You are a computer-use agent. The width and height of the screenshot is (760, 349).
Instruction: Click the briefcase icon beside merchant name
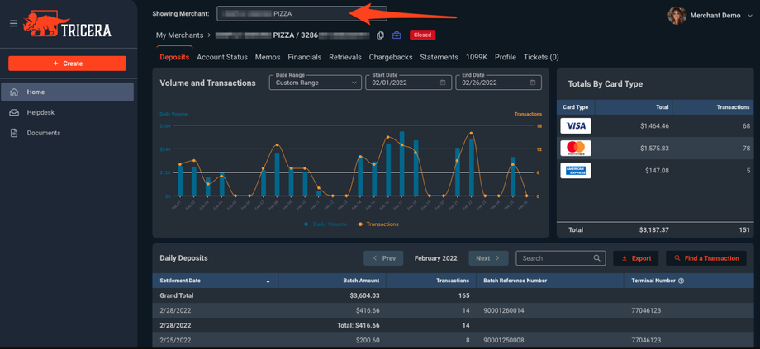[x=397, y=35]
